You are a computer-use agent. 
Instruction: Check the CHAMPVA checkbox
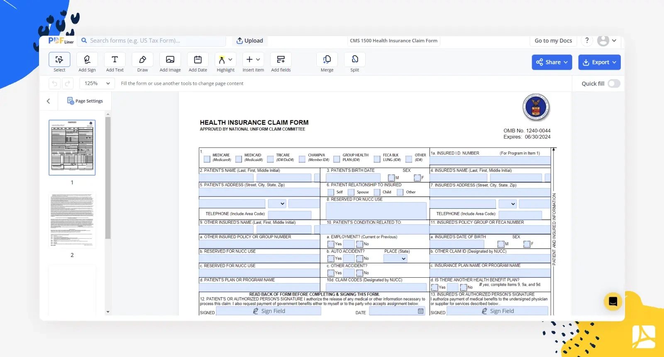pos(302,159)
